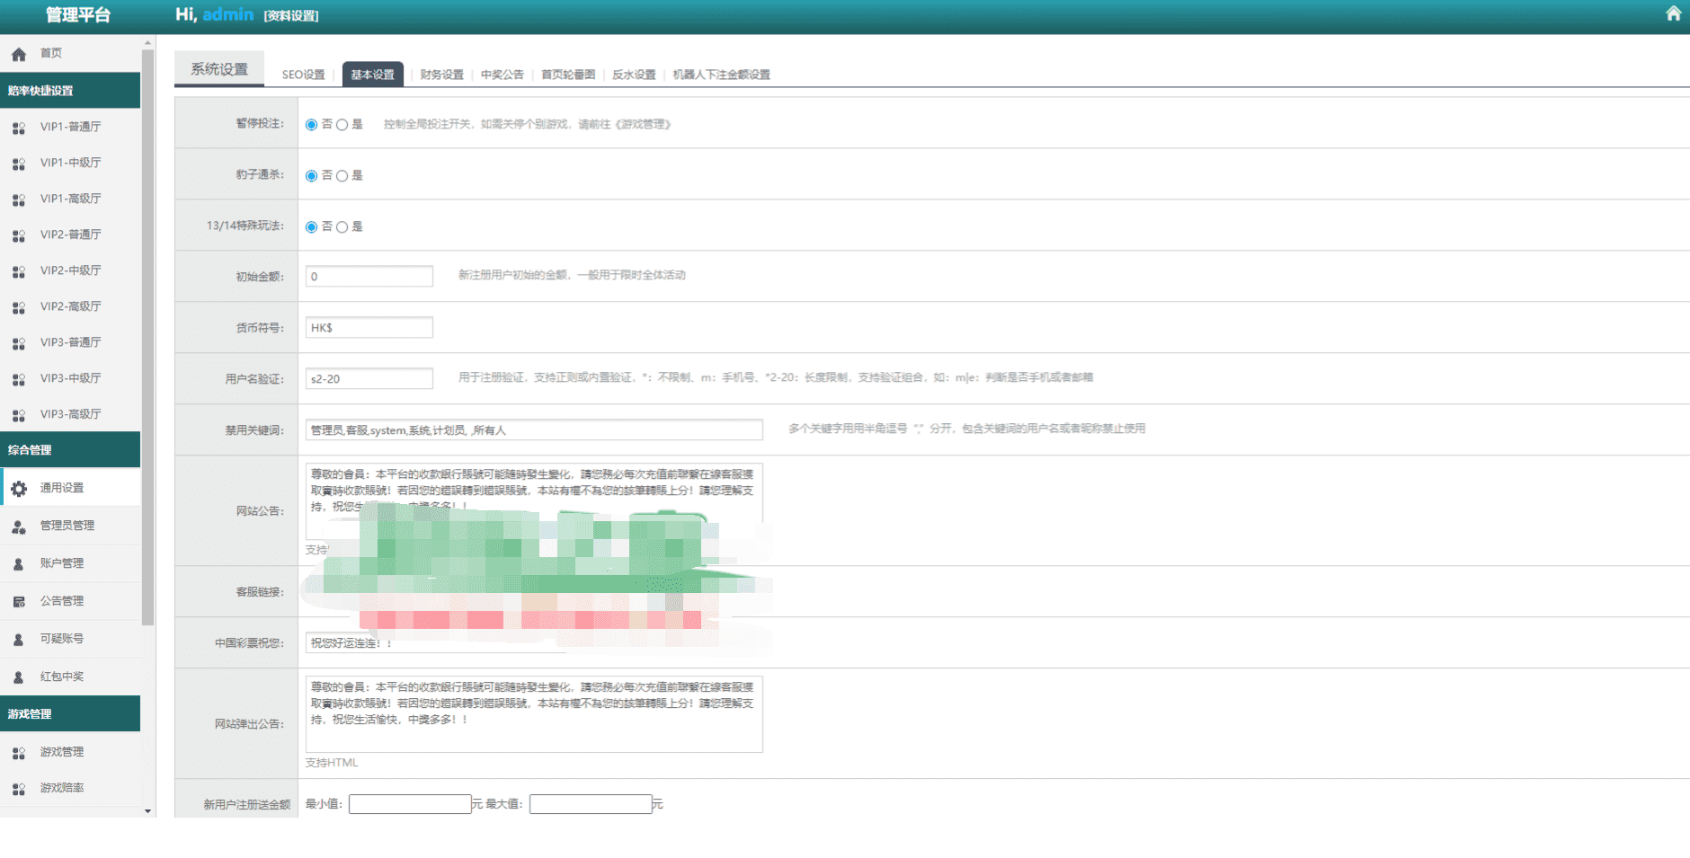1690x858 pixels.
Task: Click the icon next to VIP3-普通厅
Action: (x=19, y=344)
